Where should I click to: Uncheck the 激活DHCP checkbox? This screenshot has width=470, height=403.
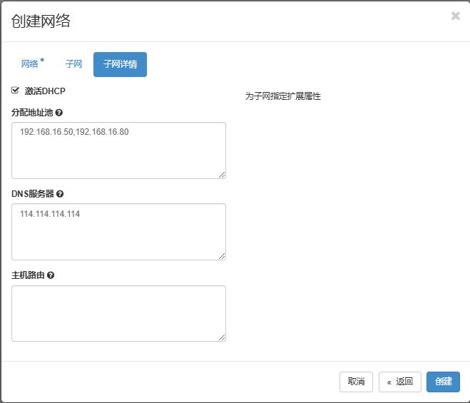click(15, 91)
